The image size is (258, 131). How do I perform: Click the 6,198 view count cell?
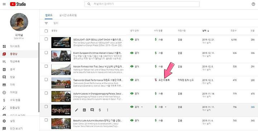234,40
